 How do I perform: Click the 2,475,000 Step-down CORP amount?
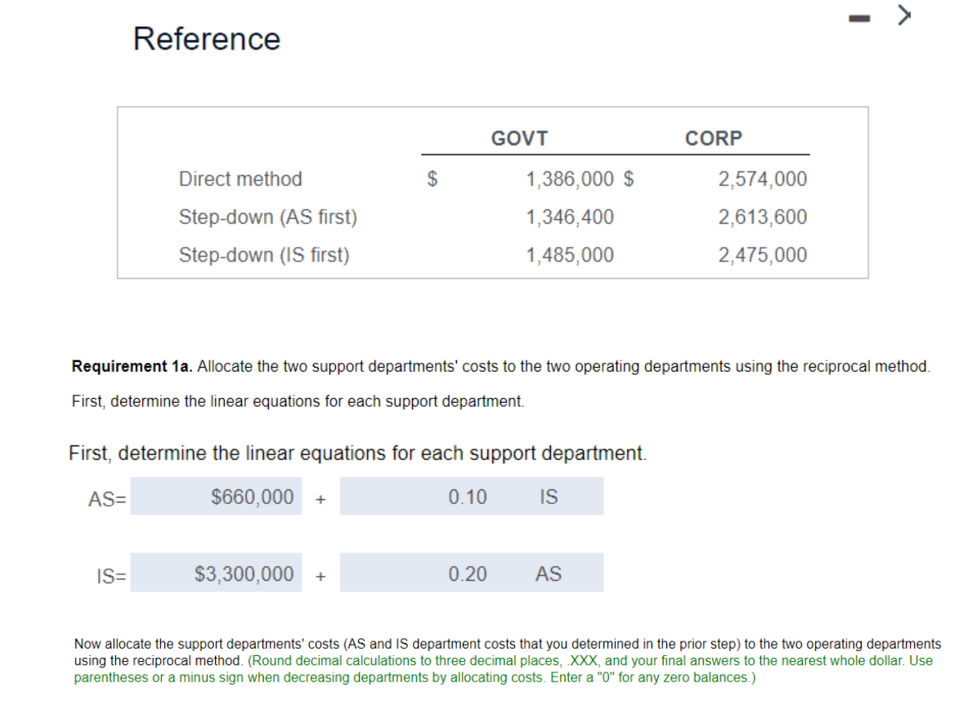pyautogui.click(x=762, y=254)
